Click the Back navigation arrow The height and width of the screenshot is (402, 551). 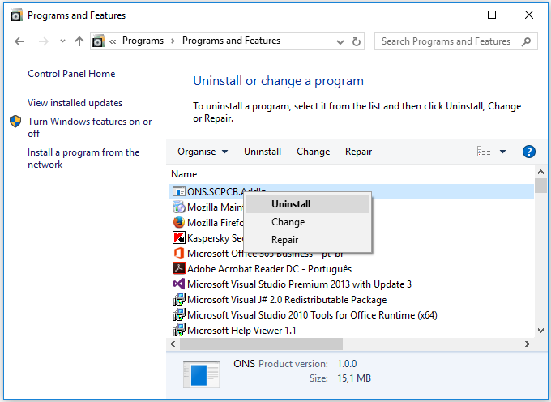(19, 41)
